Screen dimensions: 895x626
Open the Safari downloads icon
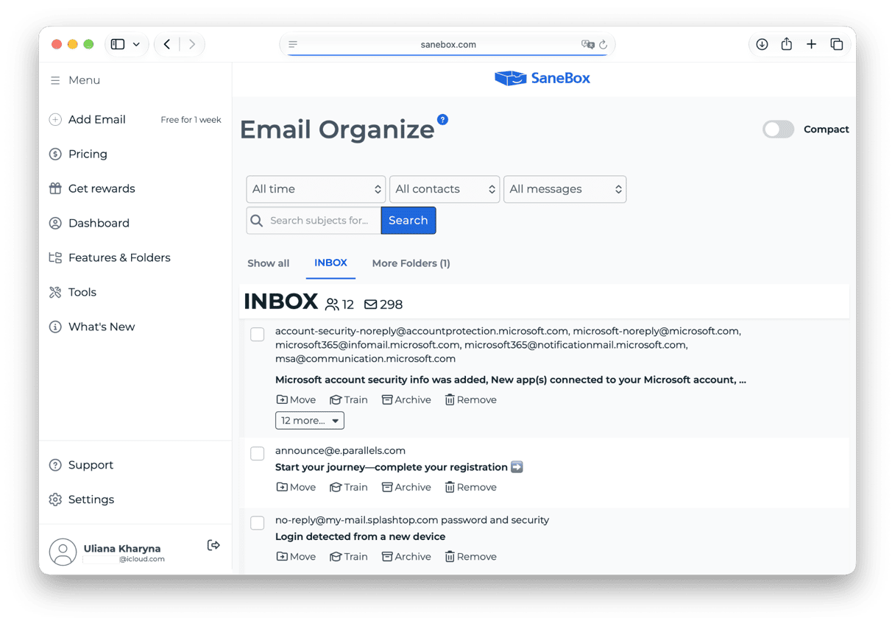762,44
